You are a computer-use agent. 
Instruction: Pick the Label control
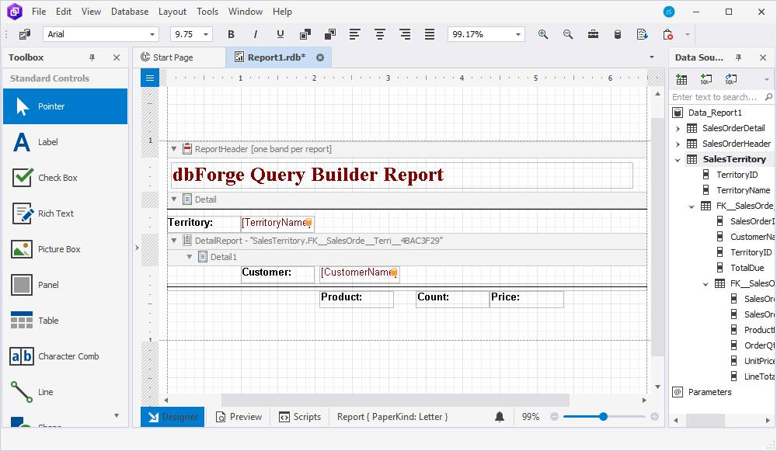pos(65,142)
